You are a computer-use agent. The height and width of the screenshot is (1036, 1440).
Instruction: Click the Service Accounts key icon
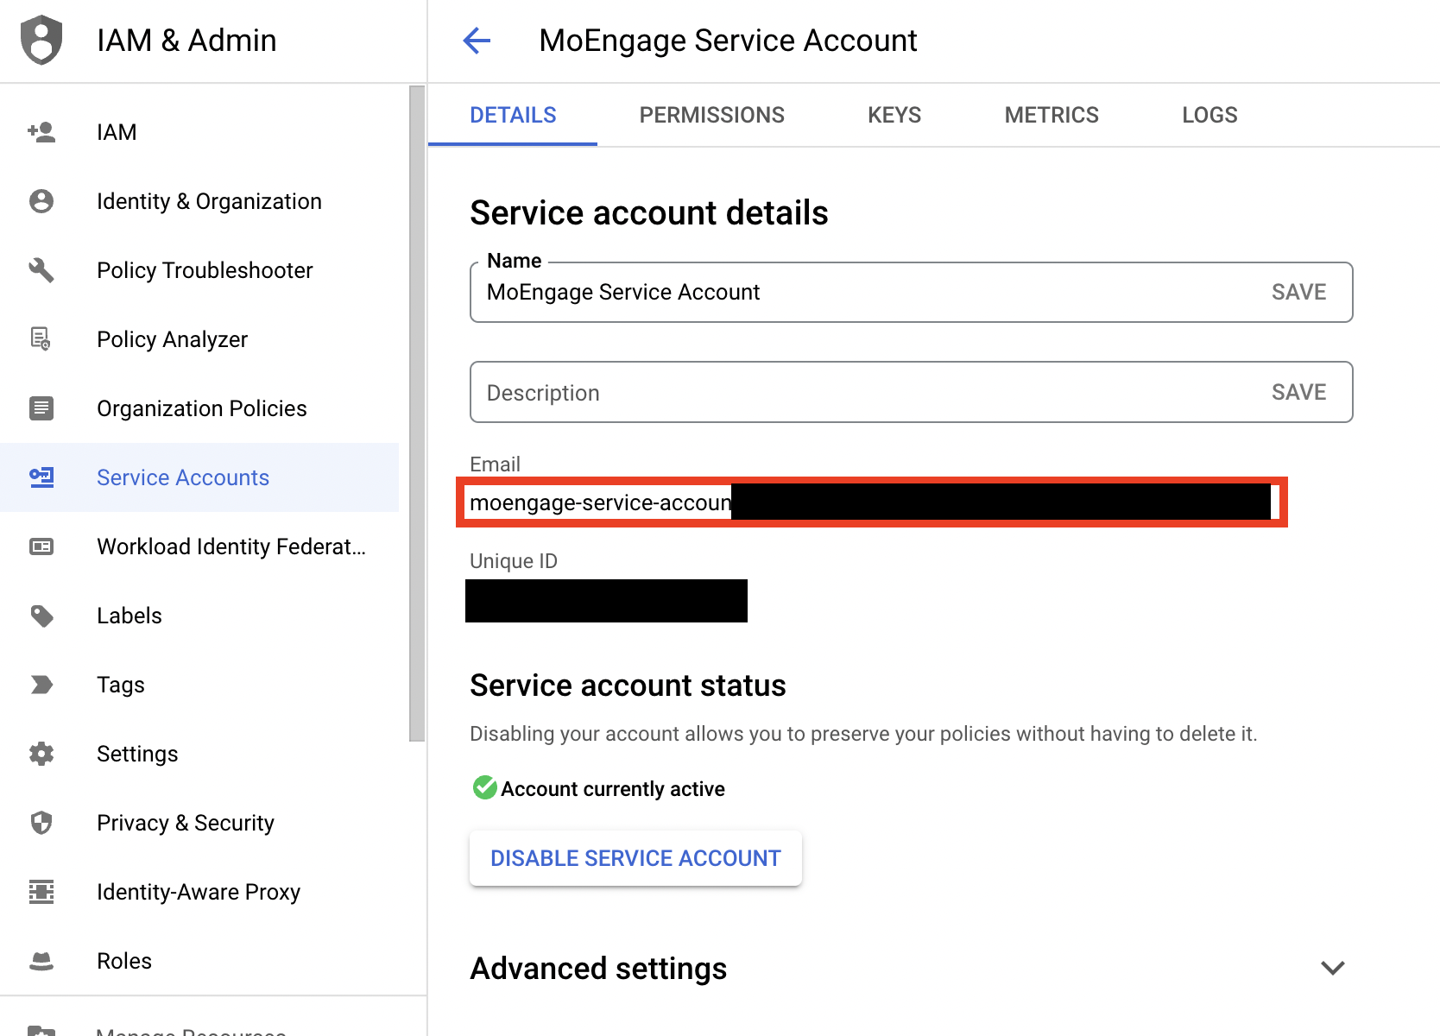(x=41, y=477)
